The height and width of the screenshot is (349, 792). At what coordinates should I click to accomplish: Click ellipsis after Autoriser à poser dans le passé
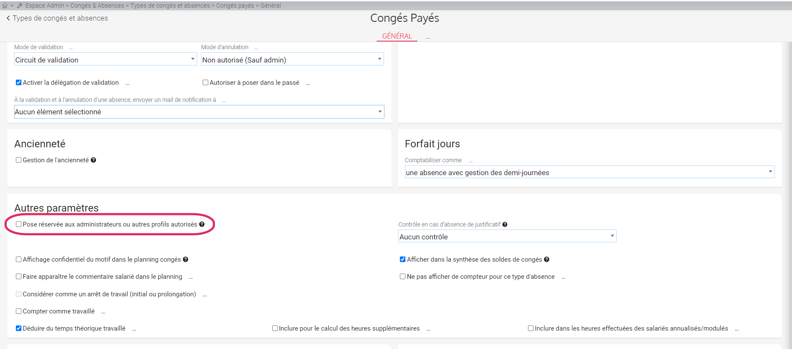click(x=308, y=84)
